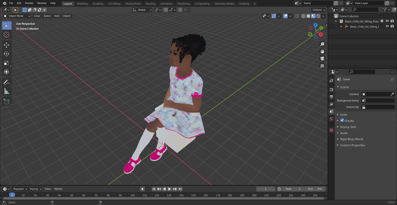Toggle snapping magnet icon
The width and height of the screenshot is (397, 205).
tap(165, 10)
